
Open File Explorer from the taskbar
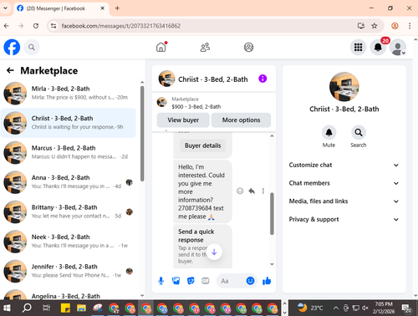click(81, 308)
